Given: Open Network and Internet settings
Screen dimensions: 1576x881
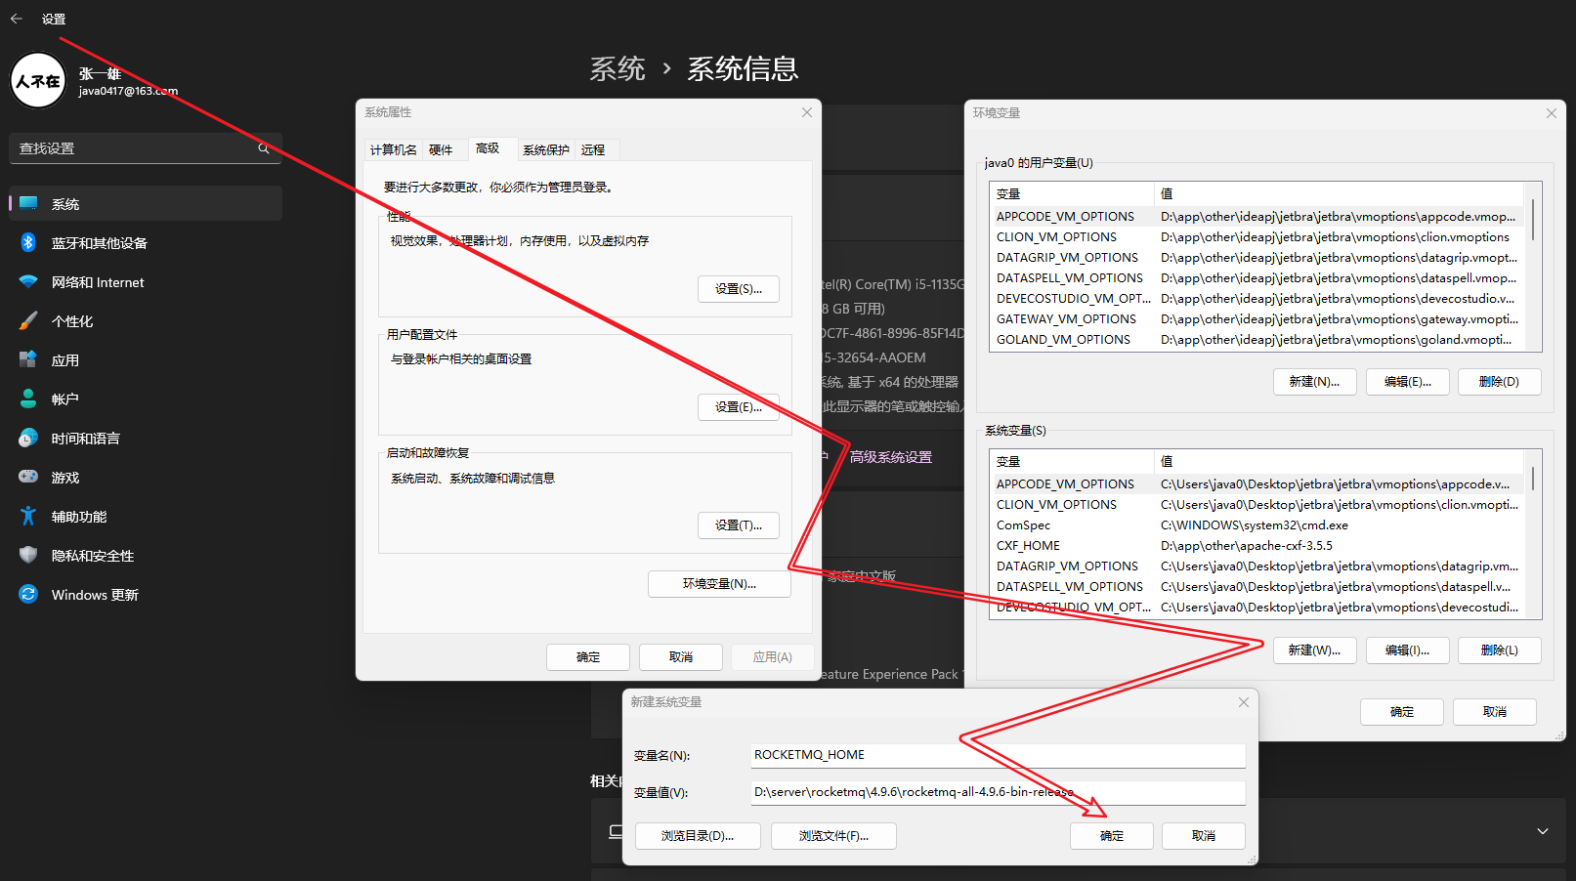Looking at the screenshot, I should pos(98,282).
